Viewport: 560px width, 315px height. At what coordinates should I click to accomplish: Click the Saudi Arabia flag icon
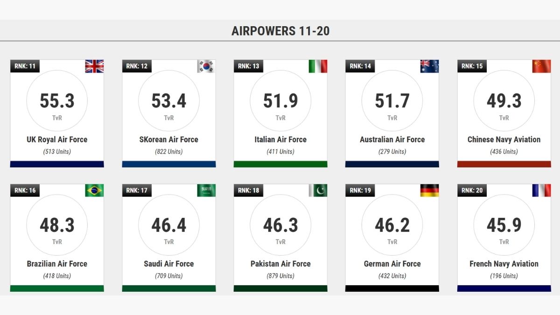coord(206,190)
